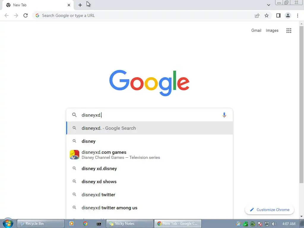Click the magnifier icon in the search box
Viewport: 304px width, 228px height.
point(74,115)
